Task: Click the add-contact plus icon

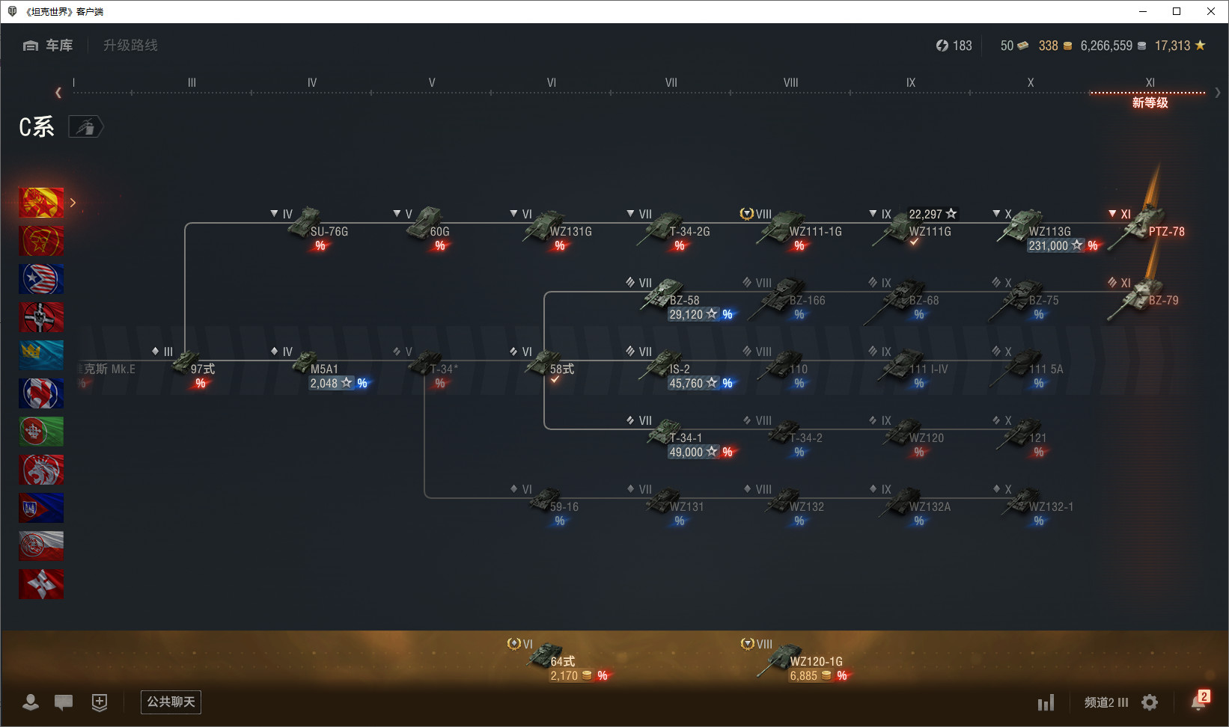Action: [100, 702]
